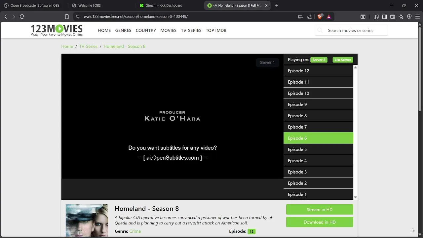This screenshot has width=423, height=238.
Task: Open the List Server button
Action: coord(343,60)
